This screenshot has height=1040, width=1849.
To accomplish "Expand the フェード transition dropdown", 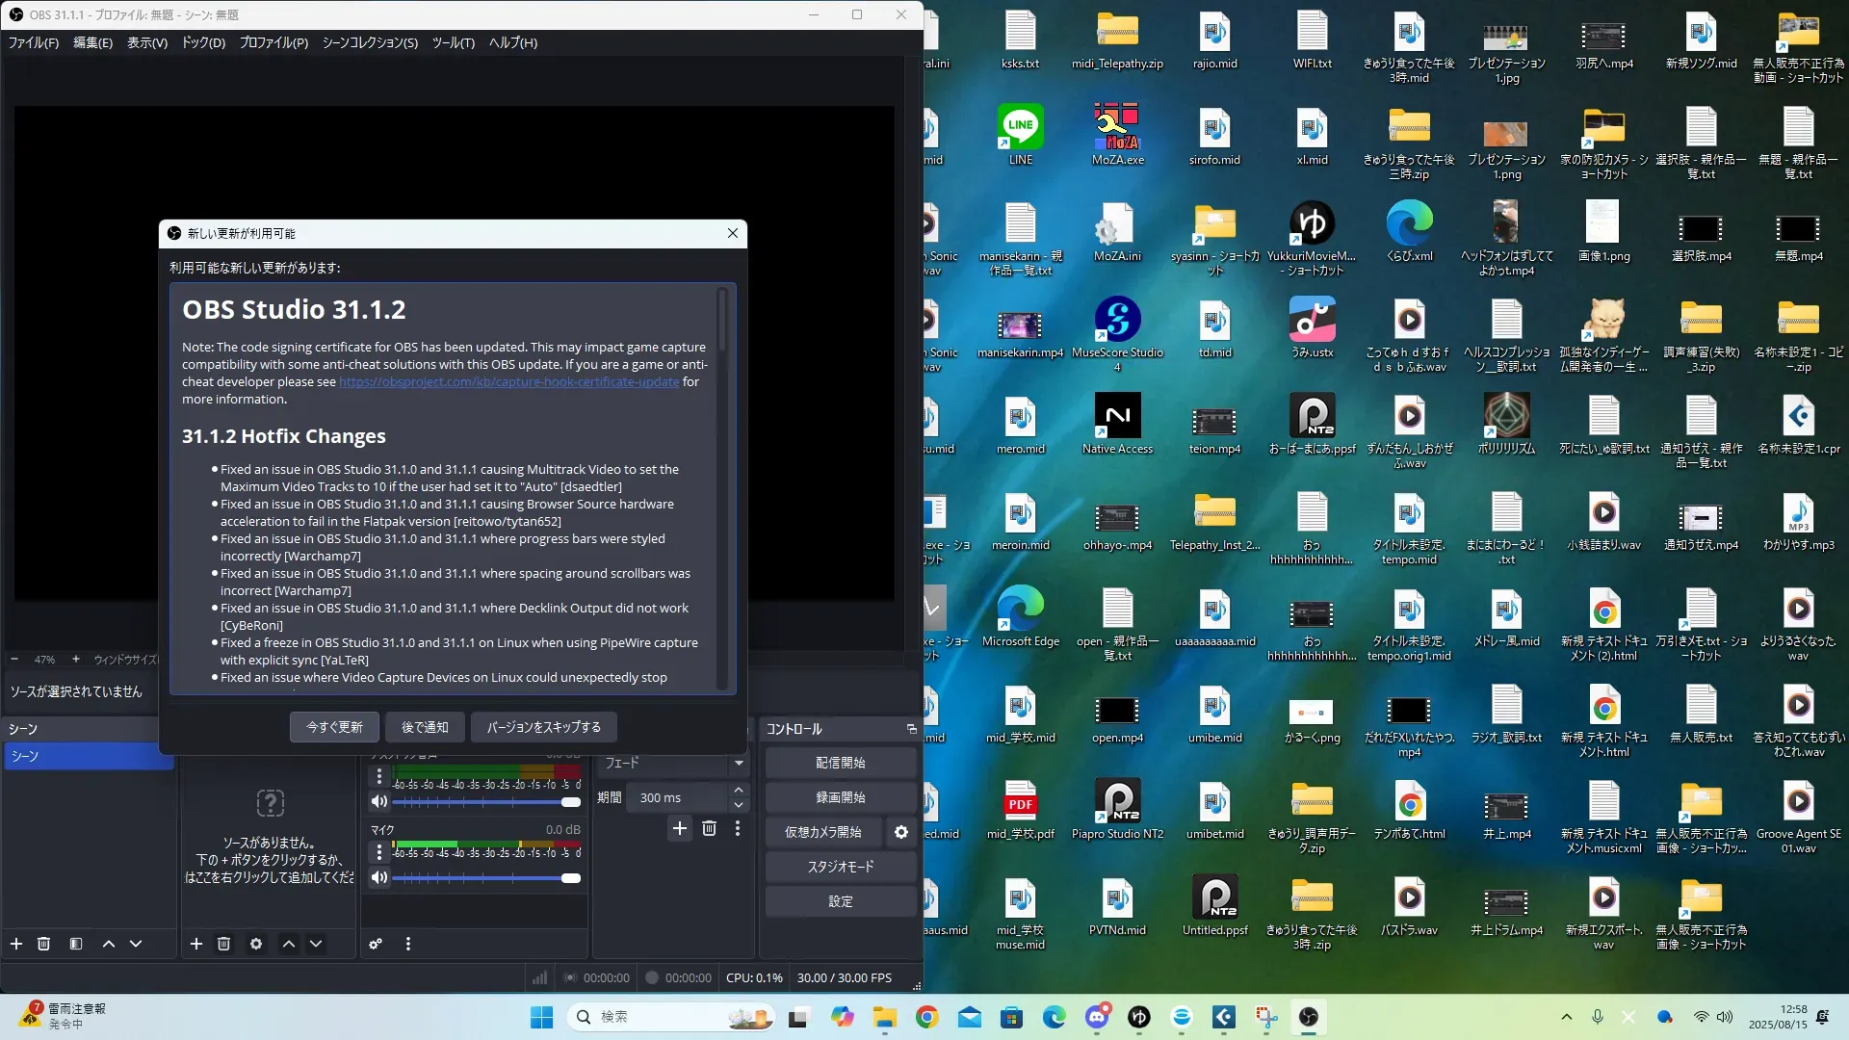I will 739,763.
